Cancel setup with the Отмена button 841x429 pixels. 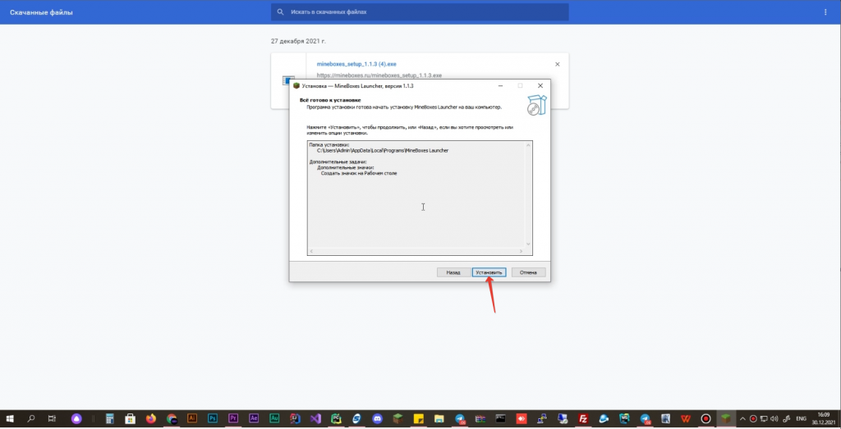click(x=528, y=272)
